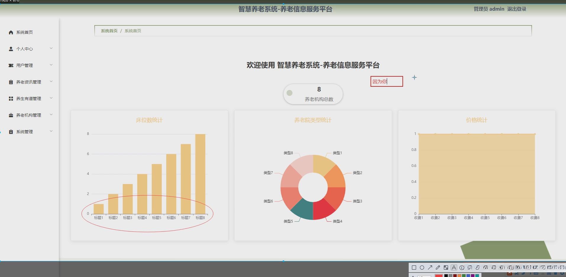Click the 用户管理 sidebar icon
This screenshot has width=566, height=277.
coord(11,65)
